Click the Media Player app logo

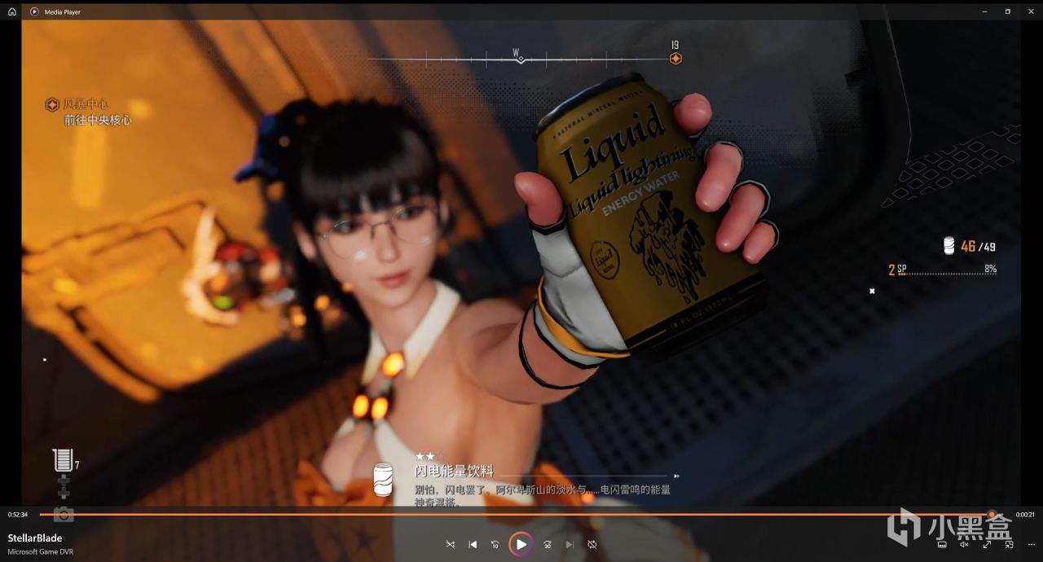(34, 11)
